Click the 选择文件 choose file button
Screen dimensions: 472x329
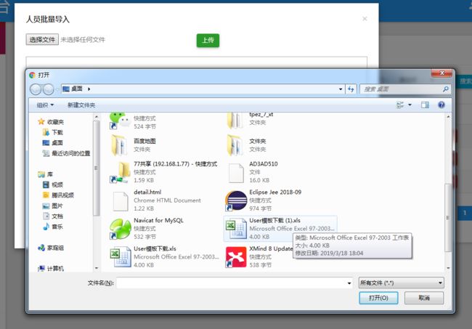[x=42, y=39]
